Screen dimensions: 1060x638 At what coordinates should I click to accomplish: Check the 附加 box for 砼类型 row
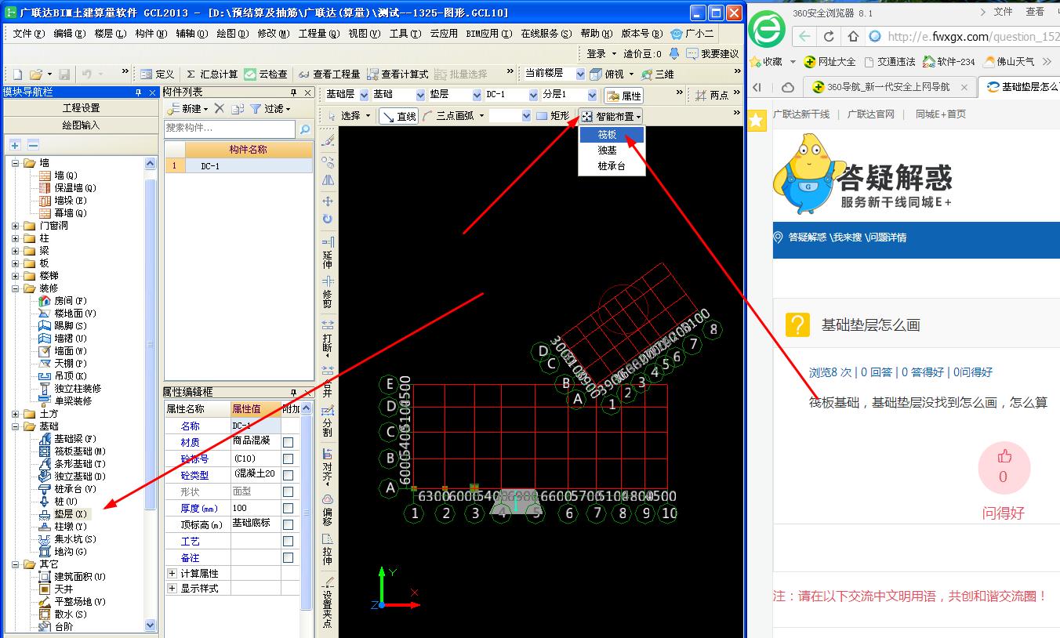(289, 475)
